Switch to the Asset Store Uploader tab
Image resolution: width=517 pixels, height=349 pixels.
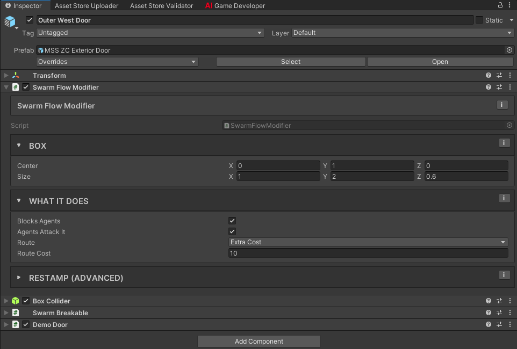[87, 5]
